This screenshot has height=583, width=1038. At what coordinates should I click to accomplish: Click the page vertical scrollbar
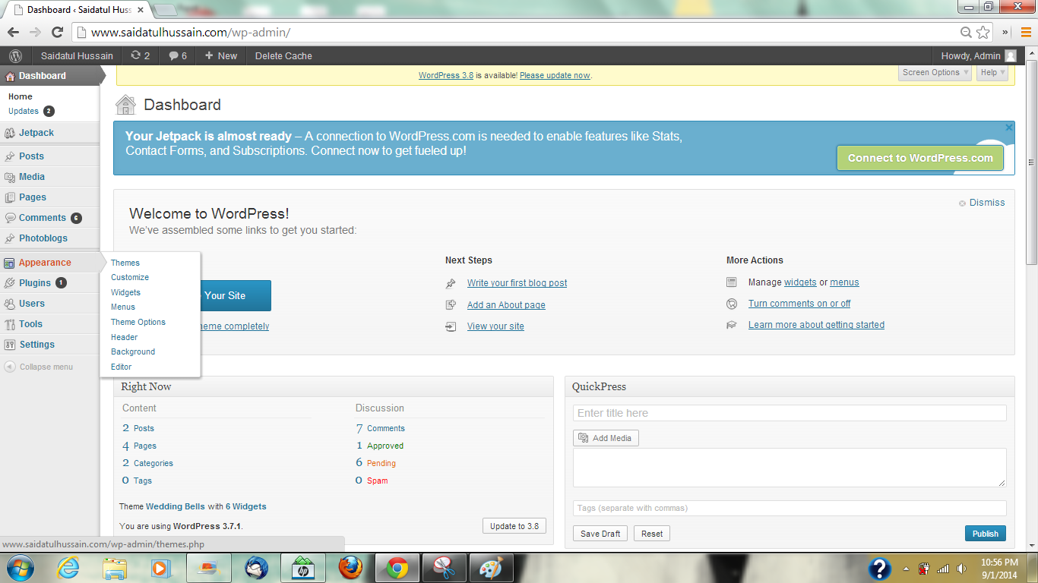1031,163
